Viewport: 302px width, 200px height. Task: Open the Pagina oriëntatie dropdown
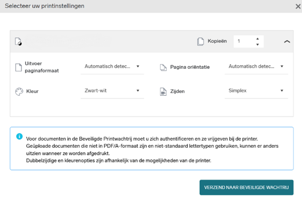click(256, 66)
